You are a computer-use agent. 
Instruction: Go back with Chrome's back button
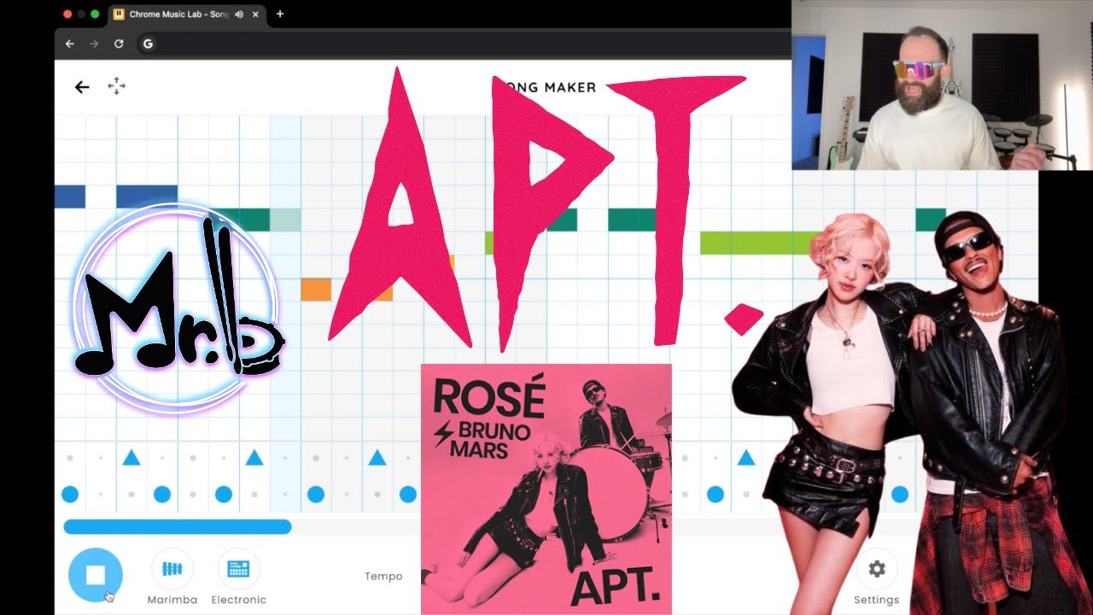click(70, 44)
